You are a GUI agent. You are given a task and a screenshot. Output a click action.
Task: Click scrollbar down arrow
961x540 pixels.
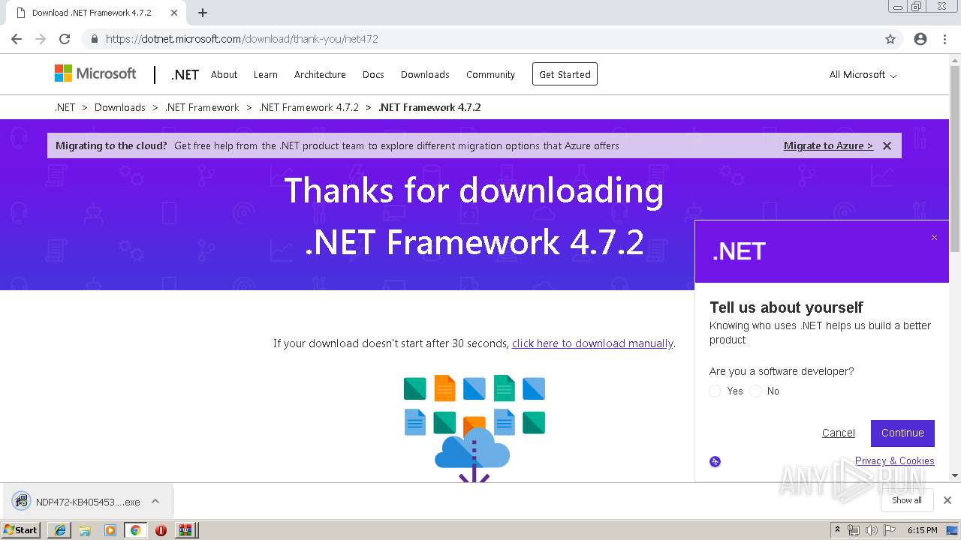[x=955, y=475]
